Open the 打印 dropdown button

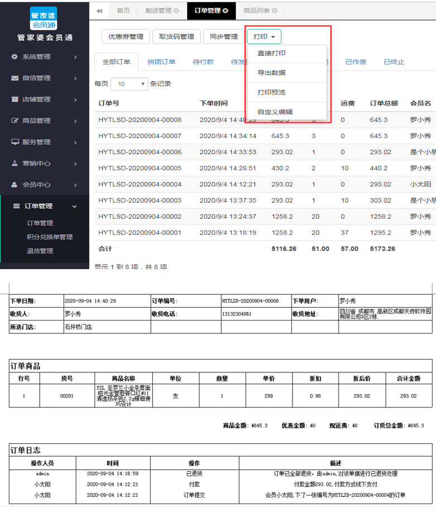[264, 36]
